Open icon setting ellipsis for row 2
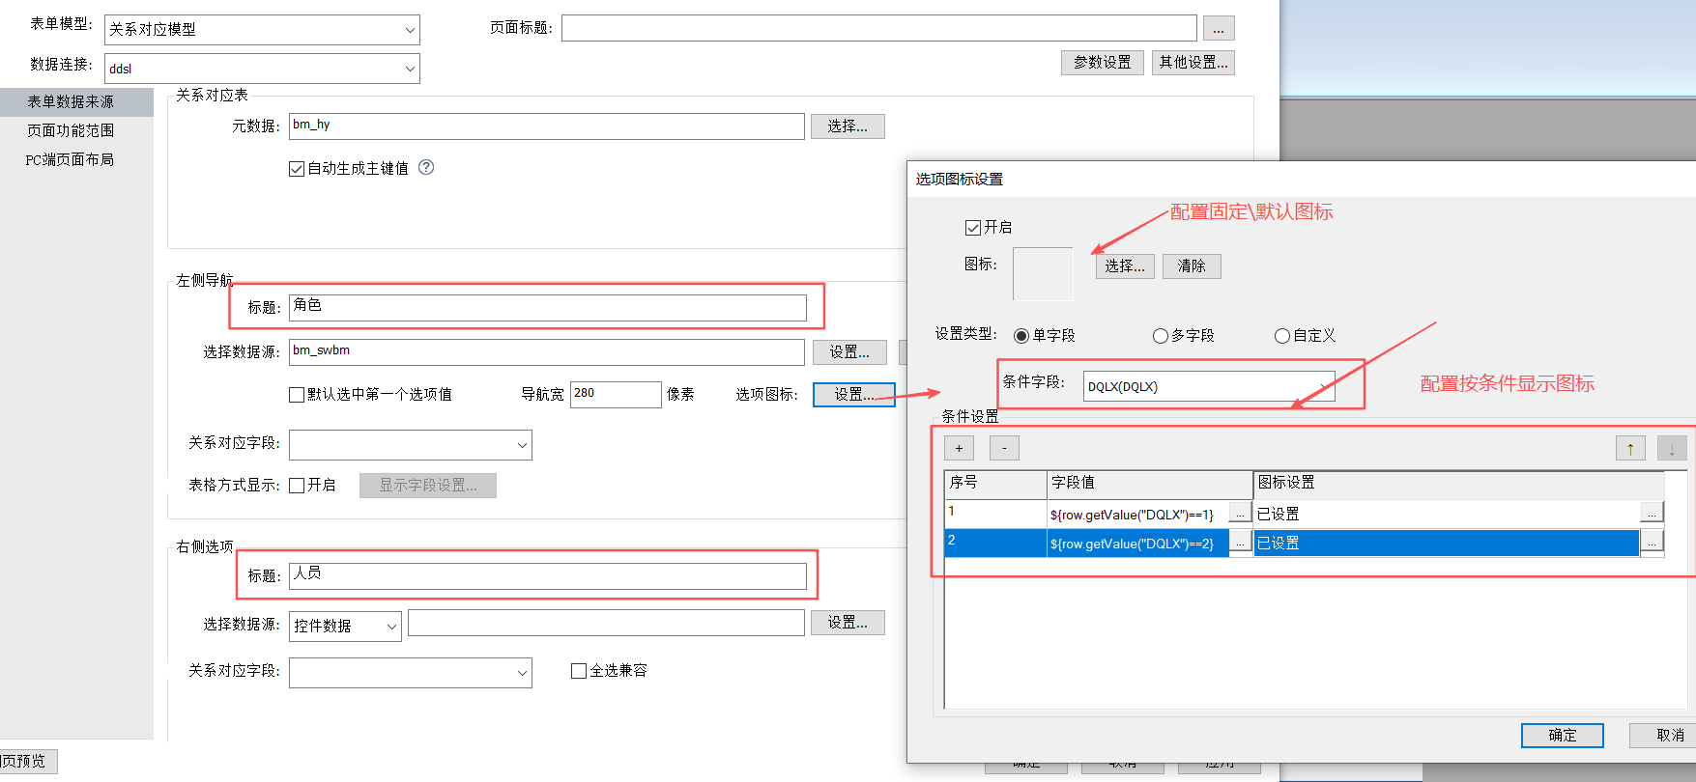Screen dimensions: 1696x782 click(x=1653, y=543)
